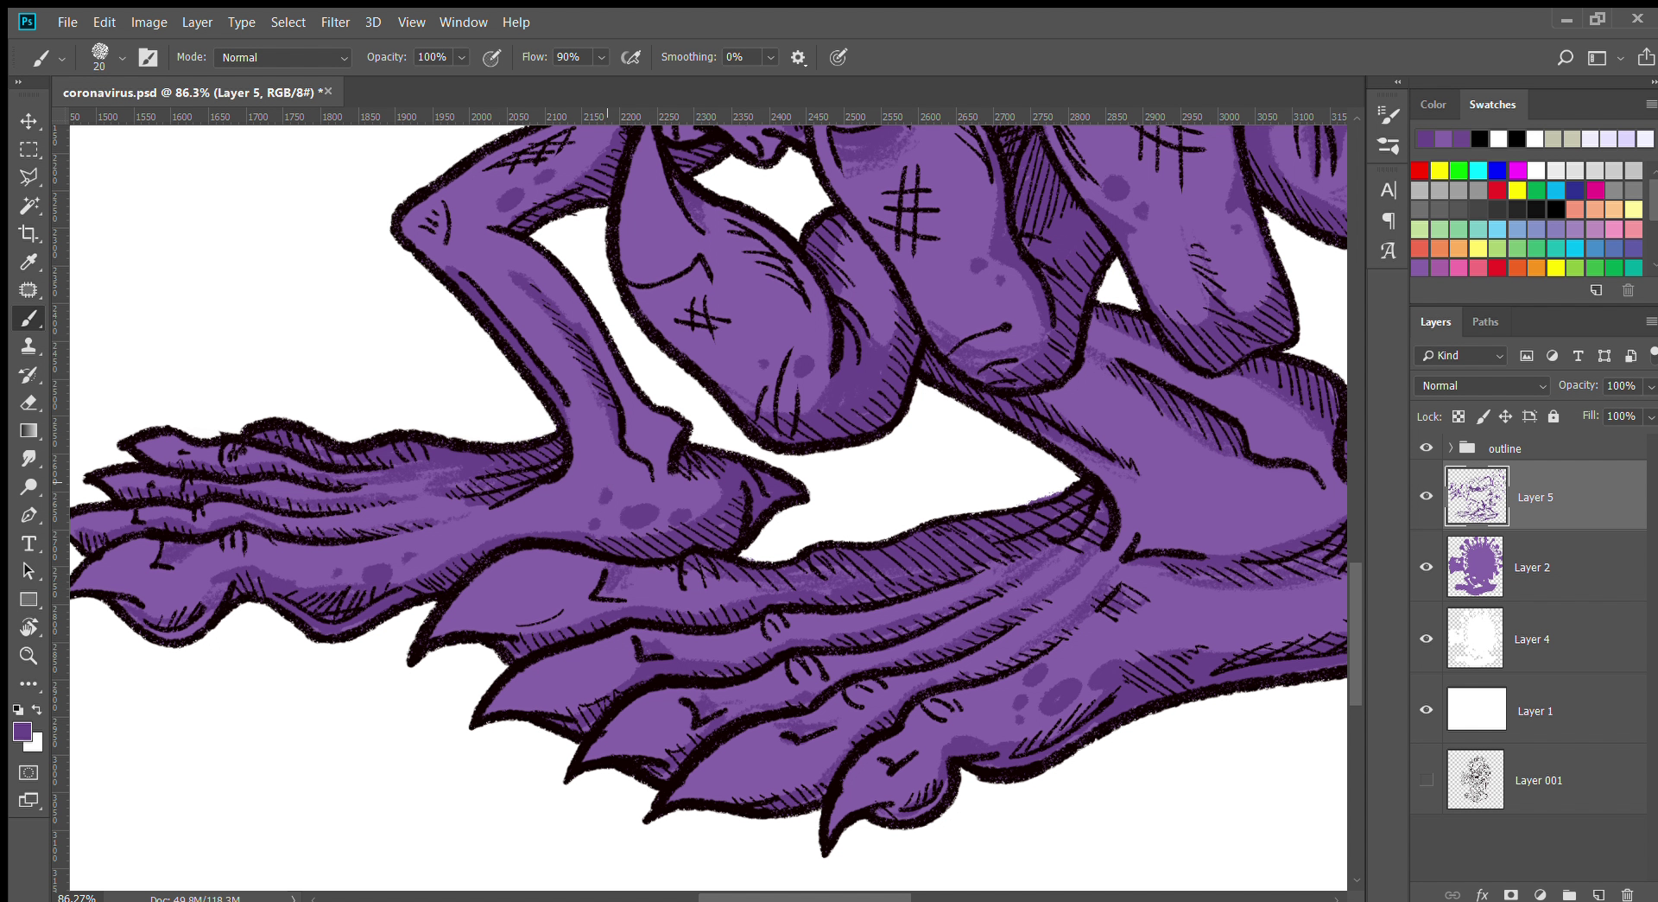Open the layer blend mode dropdown
Image resolution: width=1658 pixels, height=902 pixels.
(1483, 386)
